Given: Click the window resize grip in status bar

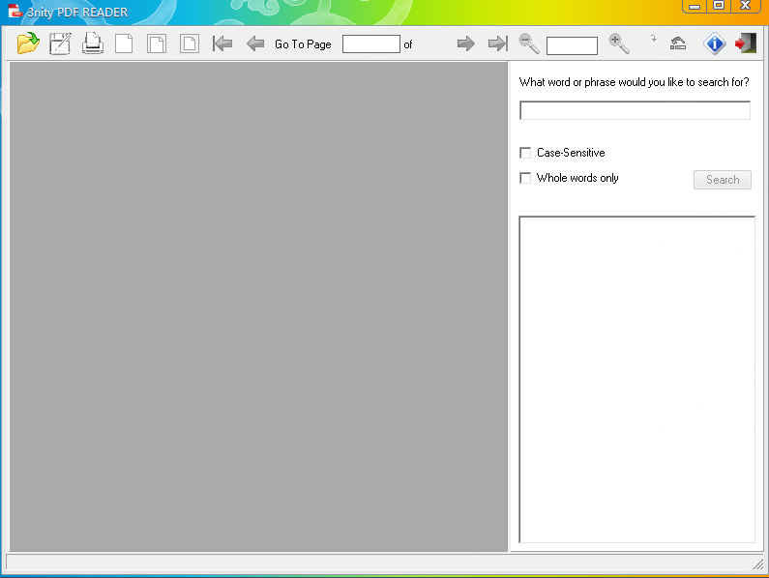Looking at the screenshot, I should [758, 564].
